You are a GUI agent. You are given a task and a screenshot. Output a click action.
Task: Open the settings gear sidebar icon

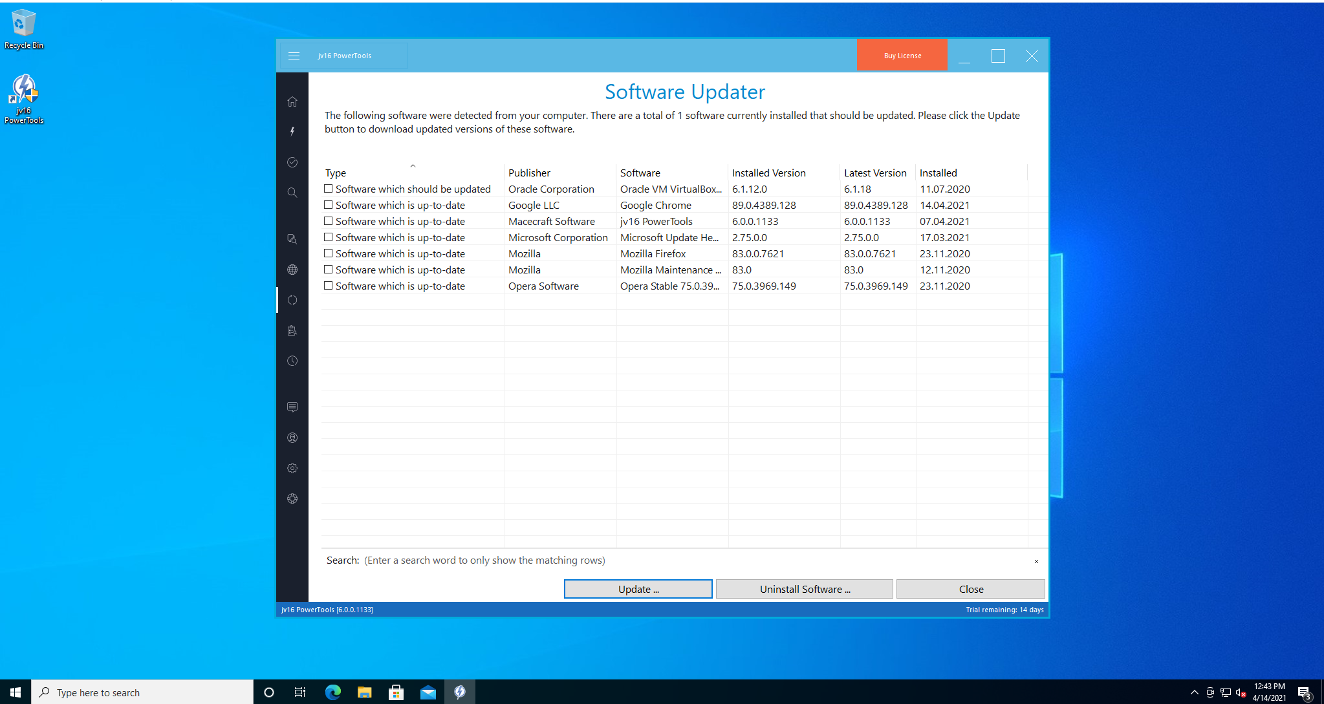pos(292,468)
